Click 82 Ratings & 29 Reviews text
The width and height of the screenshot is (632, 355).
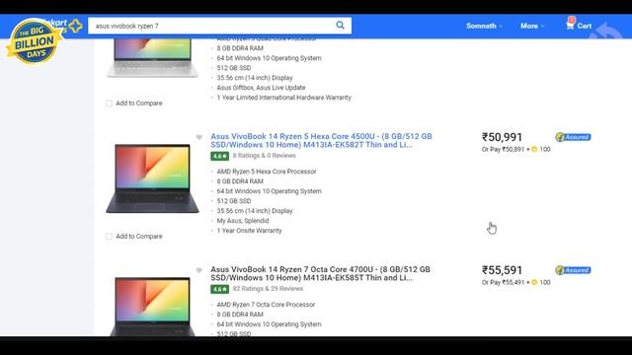[x=268, y=289]
